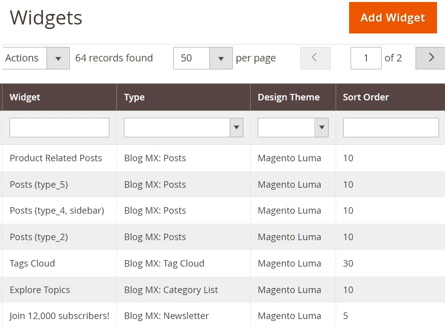Open Posts (type_4, sidebar) widget row

click(x=57, y=211)
